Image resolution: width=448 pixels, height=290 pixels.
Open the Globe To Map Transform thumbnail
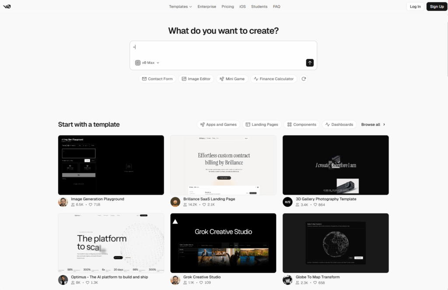tap(336, 243)
